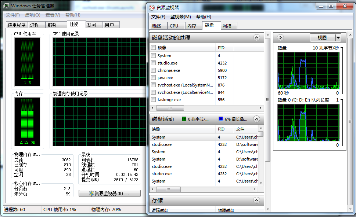
Task: Click the 视图 button
Action: [x=323, y=38]
